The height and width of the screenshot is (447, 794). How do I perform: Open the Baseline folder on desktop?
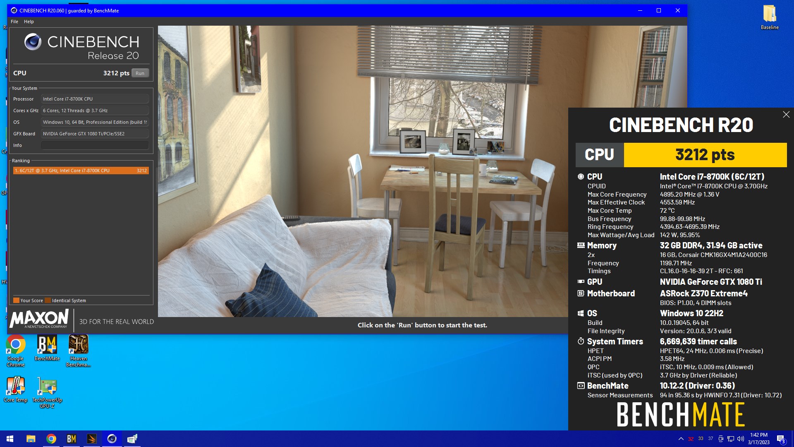(770, 17)
